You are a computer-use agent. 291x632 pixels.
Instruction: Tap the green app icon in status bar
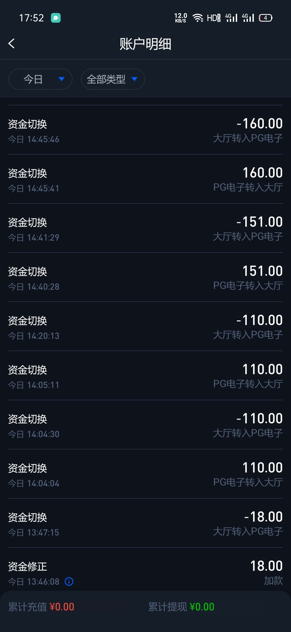coord(56,18)
